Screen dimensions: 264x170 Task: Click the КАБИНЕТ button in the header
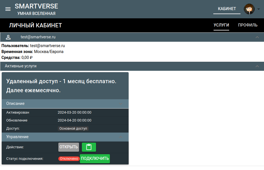[227, 9]
